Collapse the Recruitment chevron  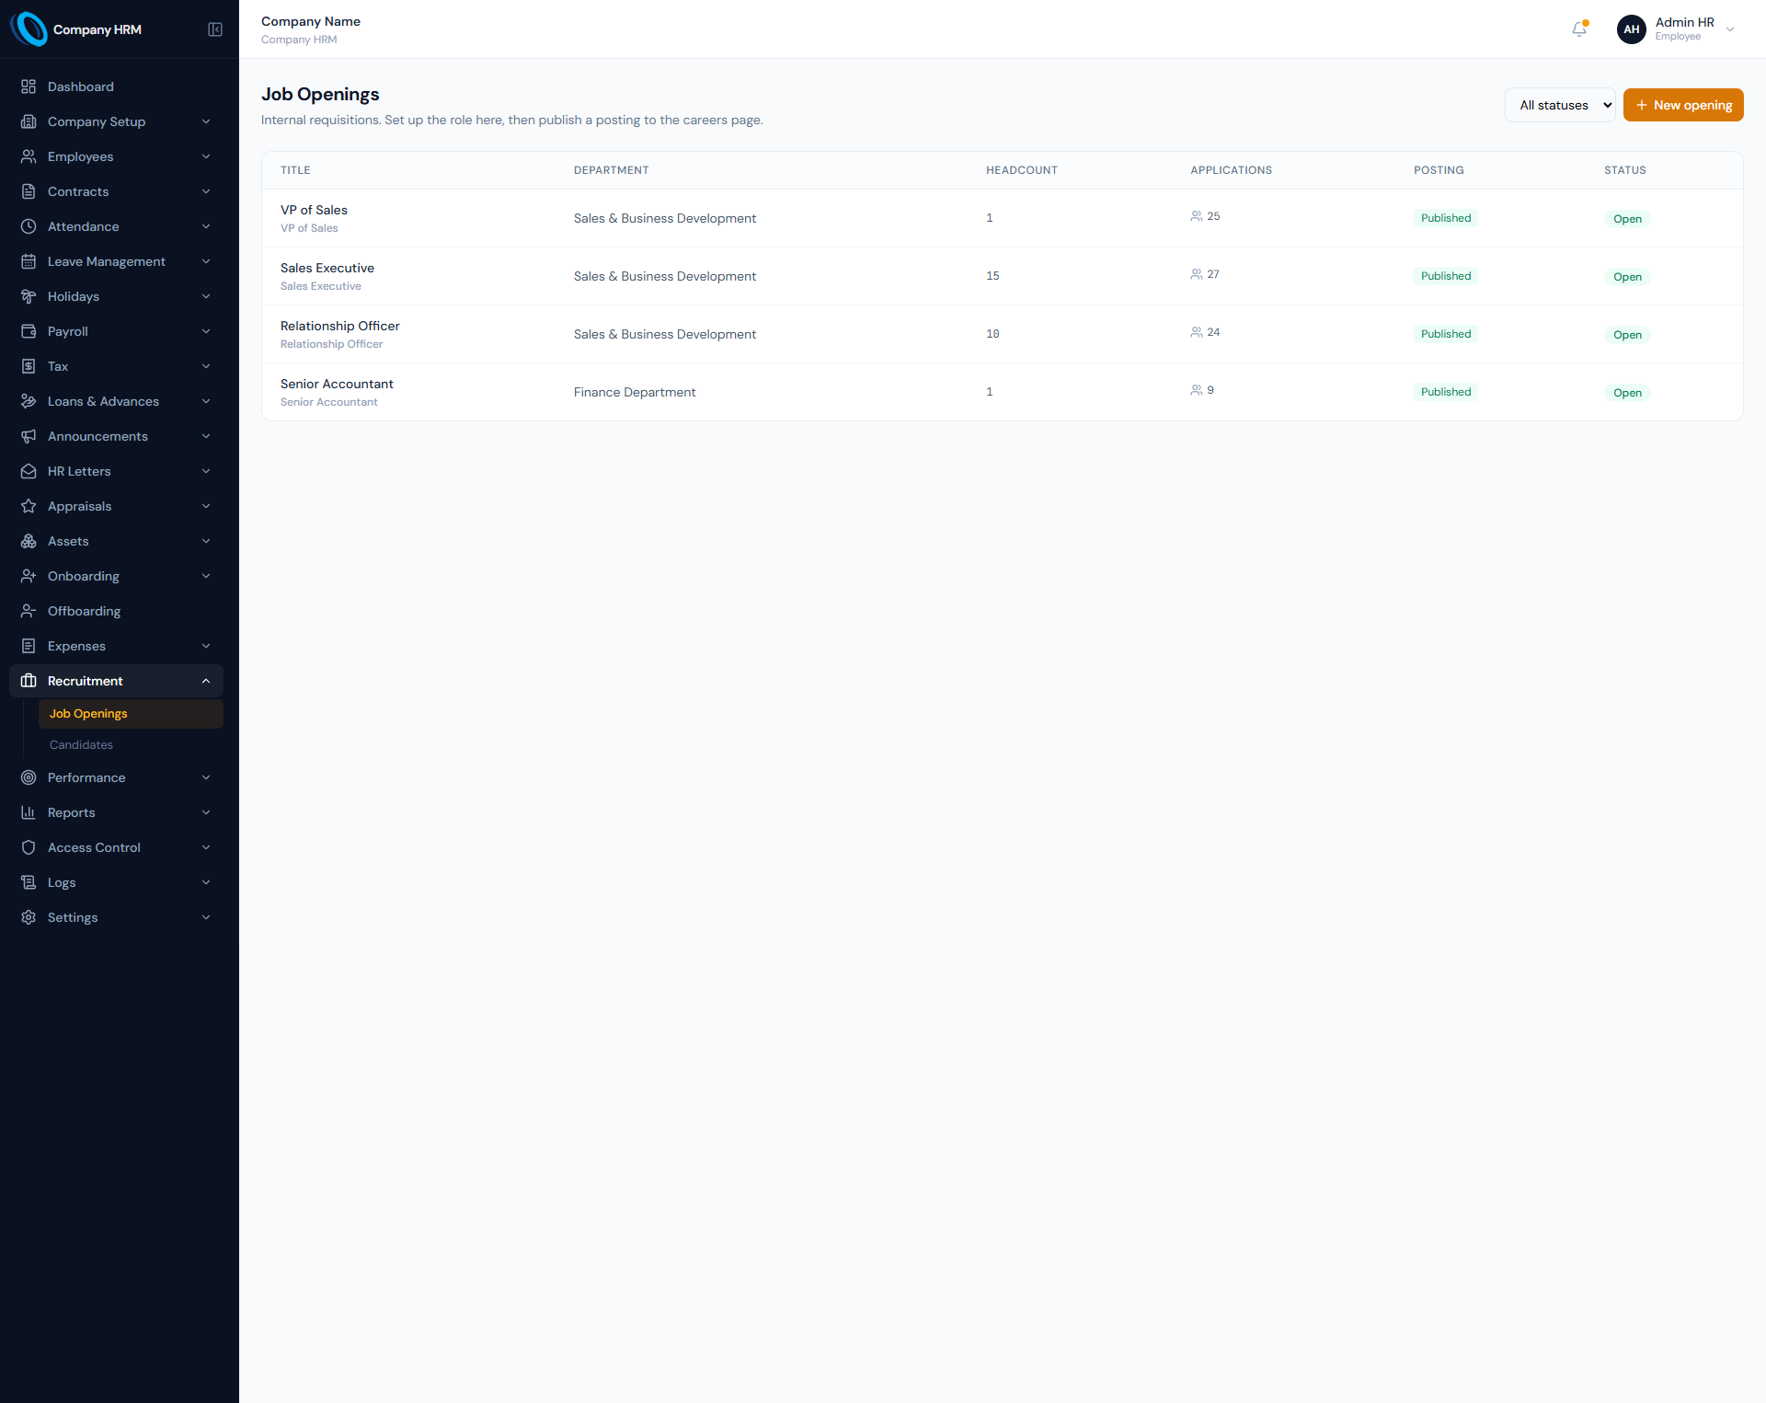click(x=206, y=681)
